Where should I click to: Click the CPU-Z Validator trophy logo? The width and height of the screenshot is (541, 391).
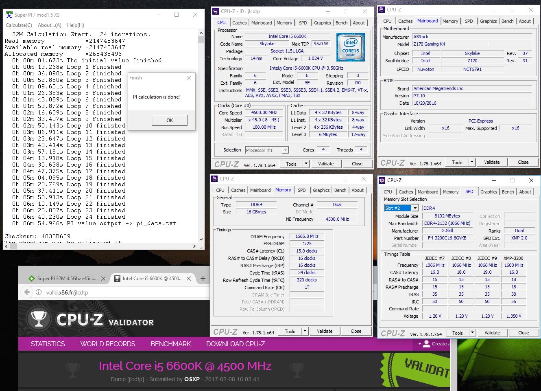point(39,318)
